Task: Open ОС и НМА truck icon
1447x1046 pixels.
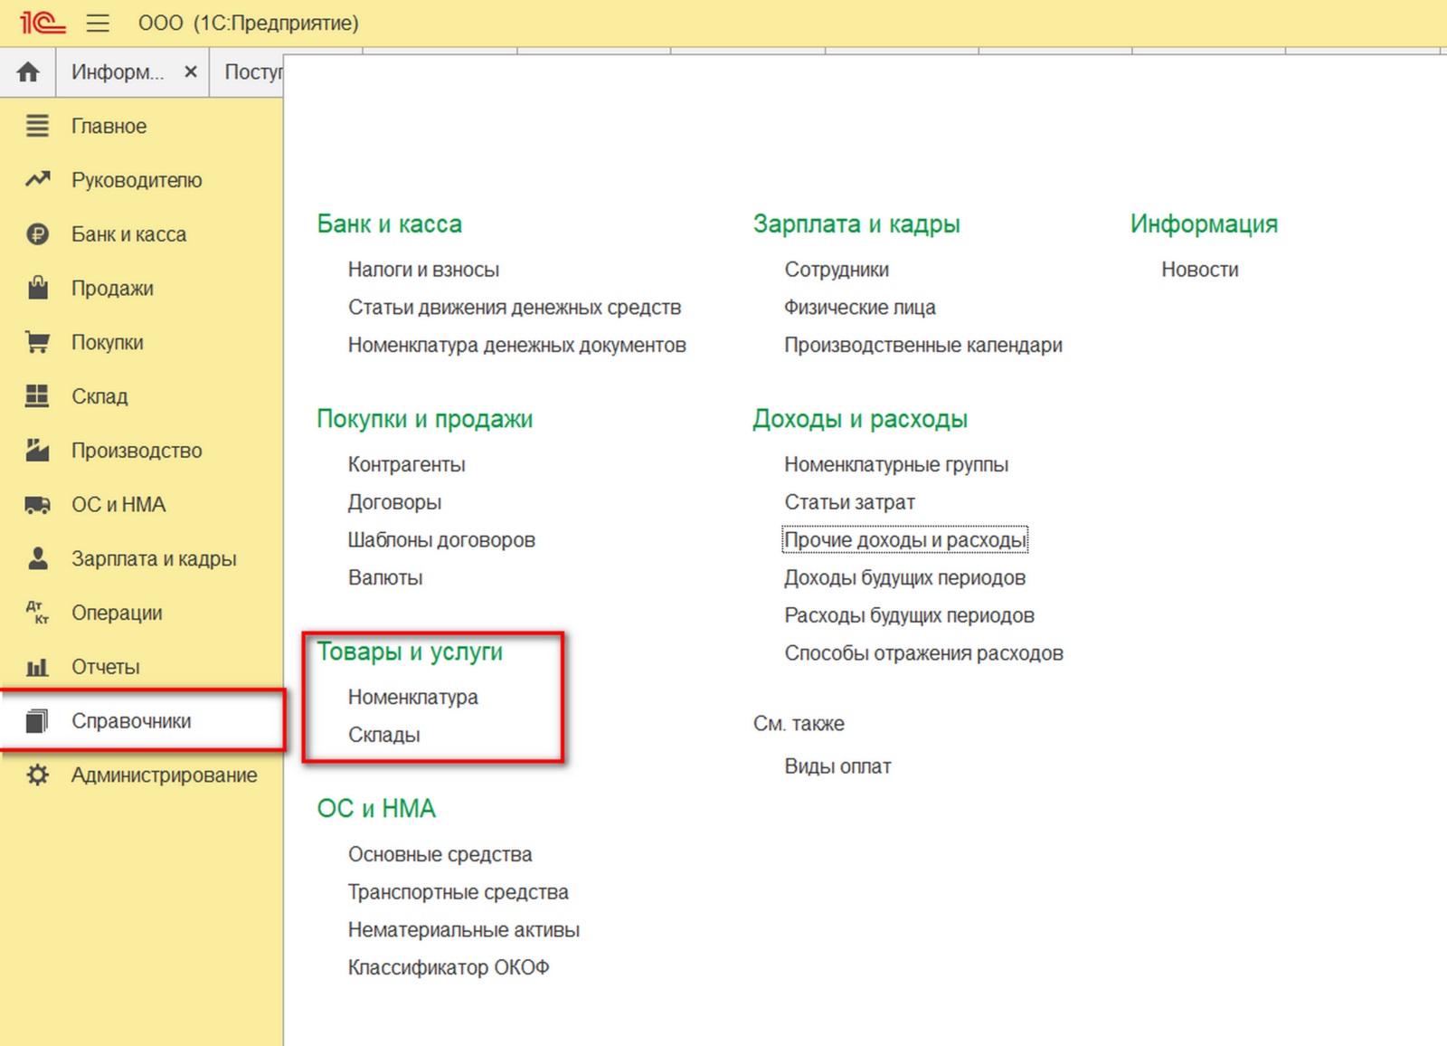Action: pos(37,505)
